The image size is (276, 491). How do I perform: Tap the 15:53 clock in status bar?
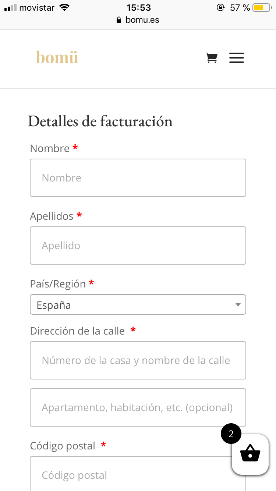pos(139,7)
